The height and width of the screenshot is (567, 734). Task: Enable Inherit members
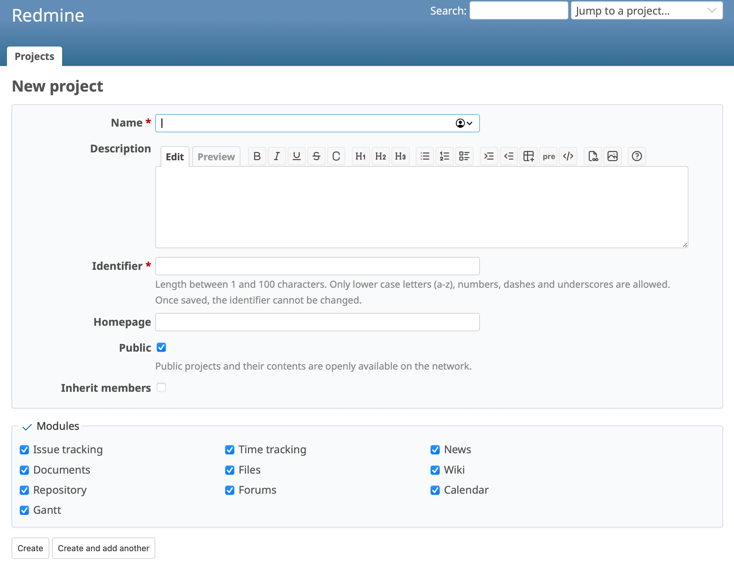(x=161, y=388)
